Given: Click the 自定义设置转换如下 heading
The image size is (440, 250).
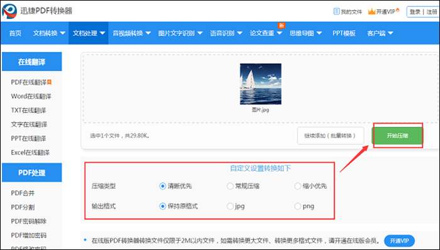Looking at the screenshot, I should click(x=260, y=168).
